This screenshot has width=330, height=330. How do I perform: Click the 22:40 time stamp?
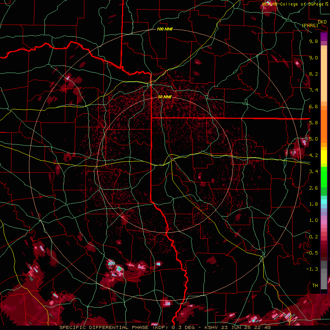click(x=262, y=327)
